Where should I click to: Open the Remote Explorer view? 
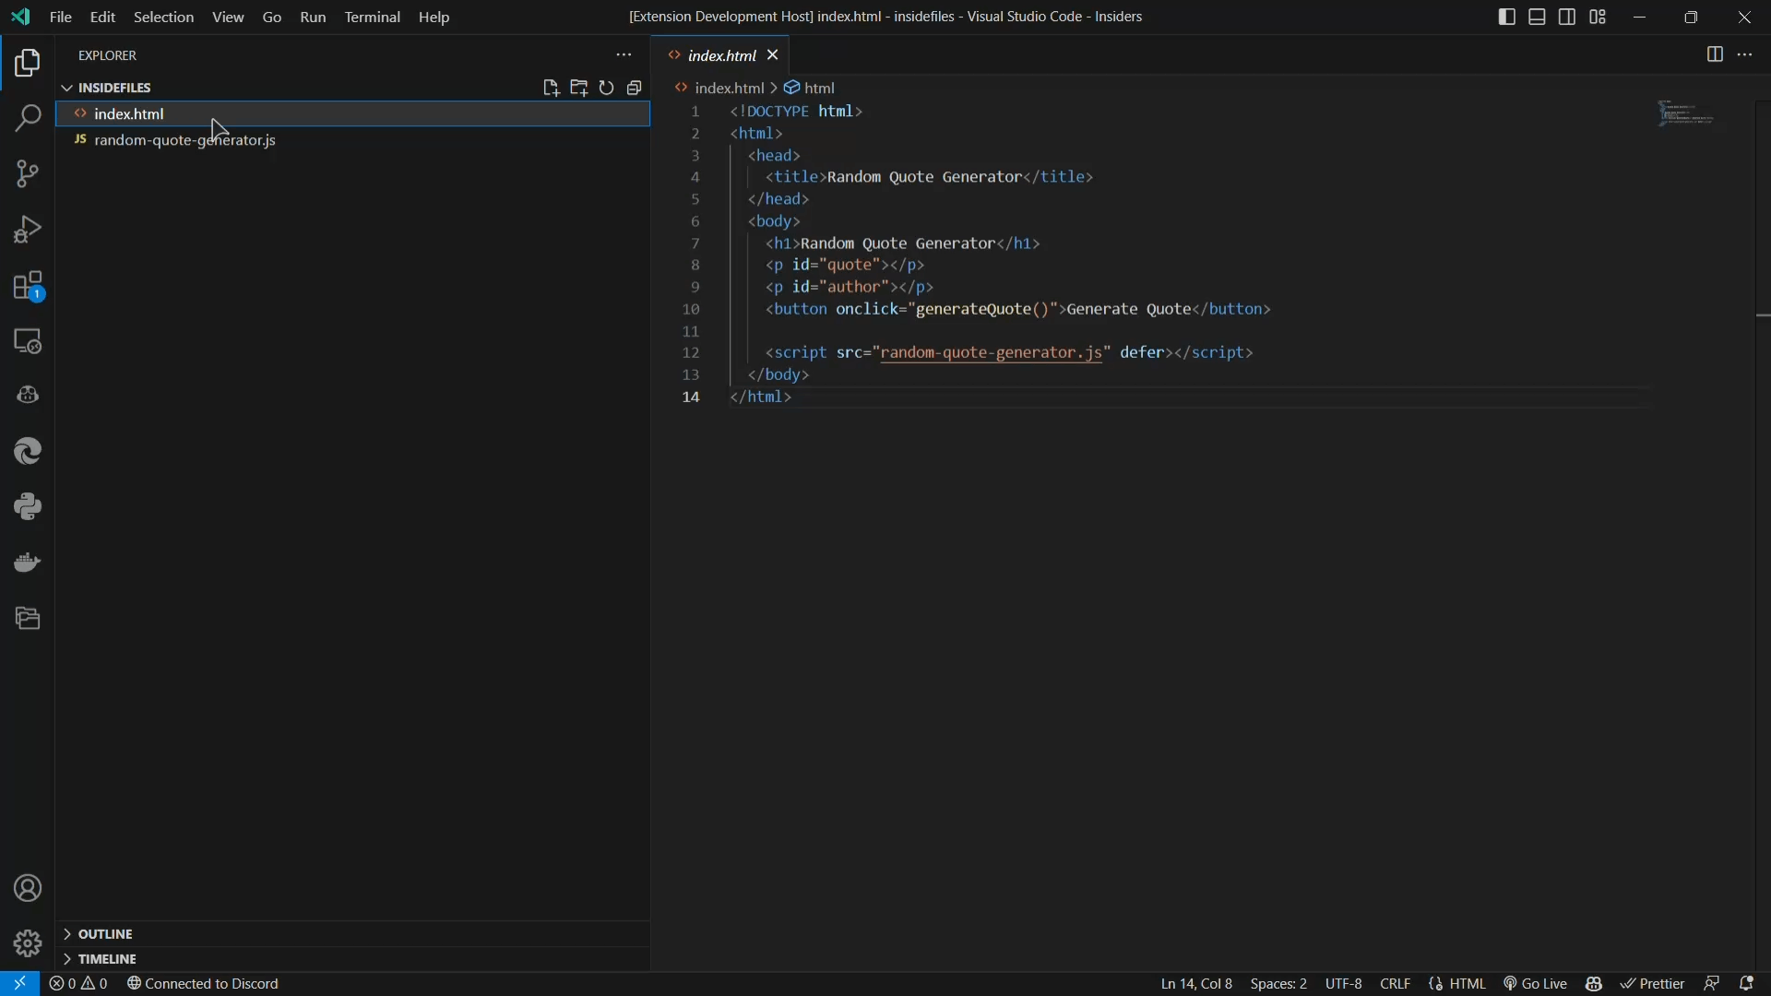click(x=28, y=342)
